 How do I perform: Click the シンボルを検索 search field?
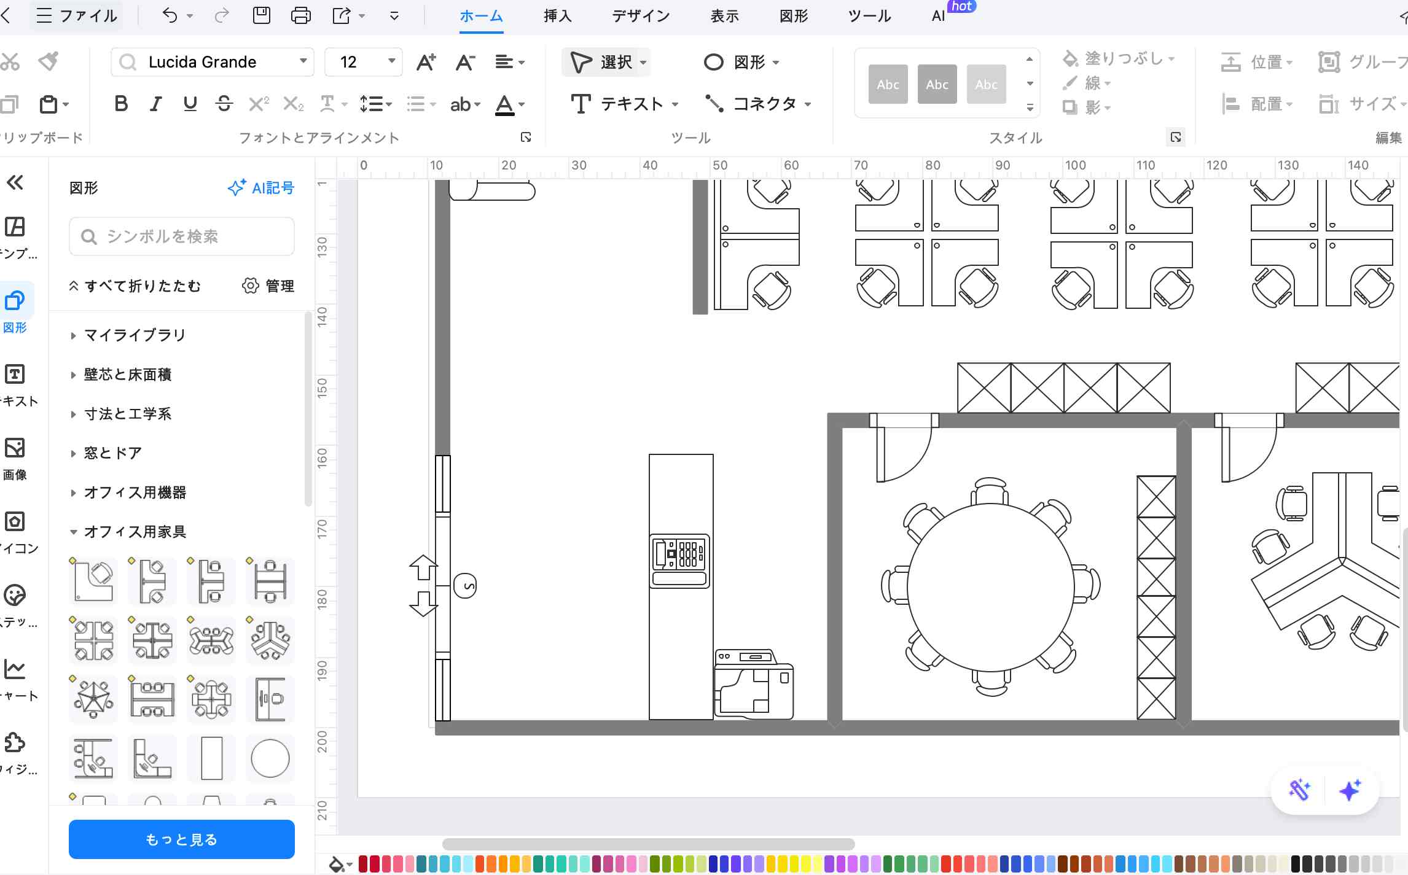tap(182, 236)
